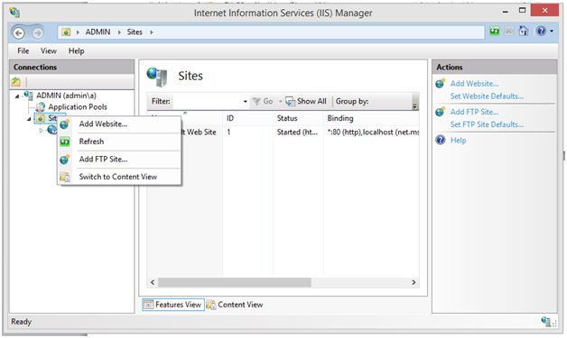The image size is (567, 338).
Task: Collapse the ADMIN server tree node
Action: tap(17, 96)
